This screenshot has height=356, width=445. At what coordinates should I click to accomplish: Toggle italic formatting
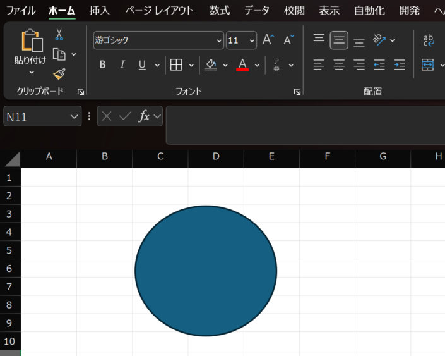(122, 65)
